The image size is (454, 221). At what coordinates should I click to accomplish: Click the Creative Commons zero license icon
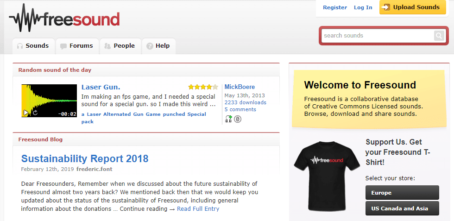point(238,119)
